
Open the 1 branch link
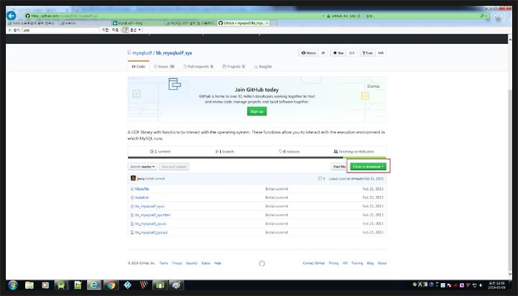(x=224, y=152)
